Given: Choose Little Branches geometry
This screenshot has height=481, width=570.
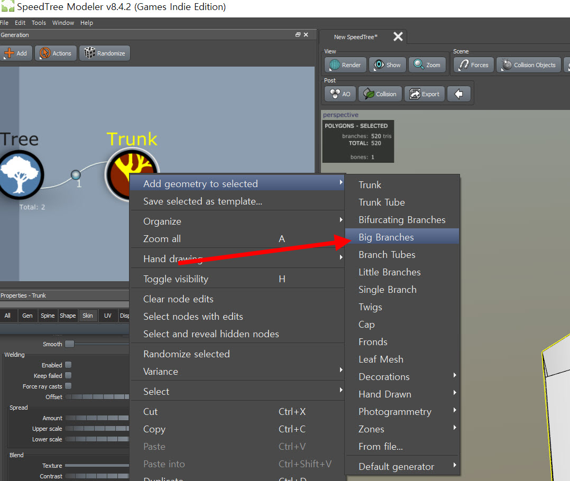Looking at the screenshot, I should tap(402, 272).
